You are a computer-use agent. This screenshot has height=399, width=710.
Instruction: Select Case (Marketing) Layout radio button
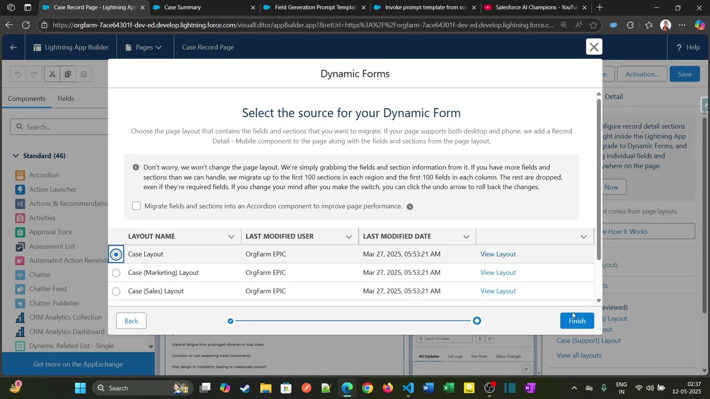[116, 273]
